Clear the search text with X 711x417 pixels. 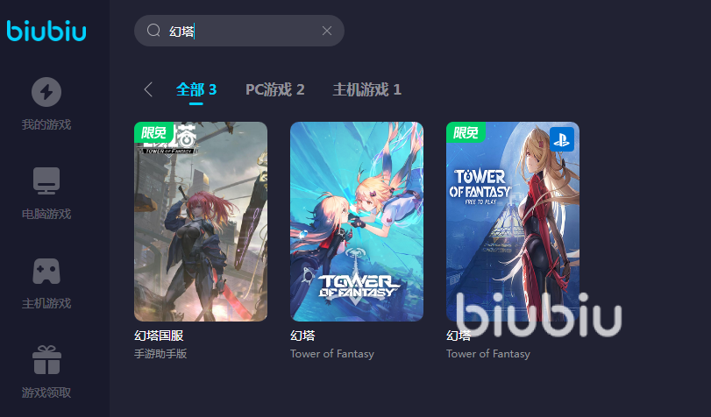click(326, 31)
